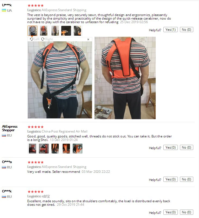Screen dimensions: 199x218
Task: Vote No on O***a's review
Action: click(186, 179)
